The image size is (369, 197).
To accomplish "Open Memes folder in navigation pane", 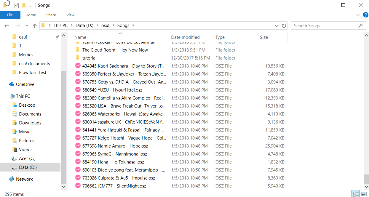I will pyautogui.click(x=26, y=55).
